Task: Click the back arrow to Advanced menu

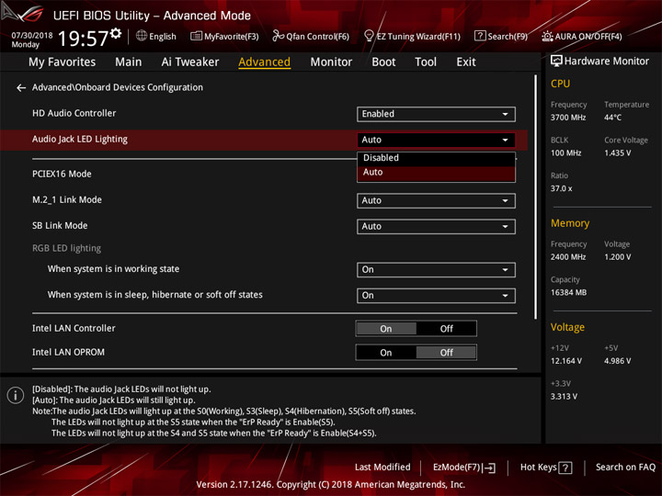Action: point(20,88)
